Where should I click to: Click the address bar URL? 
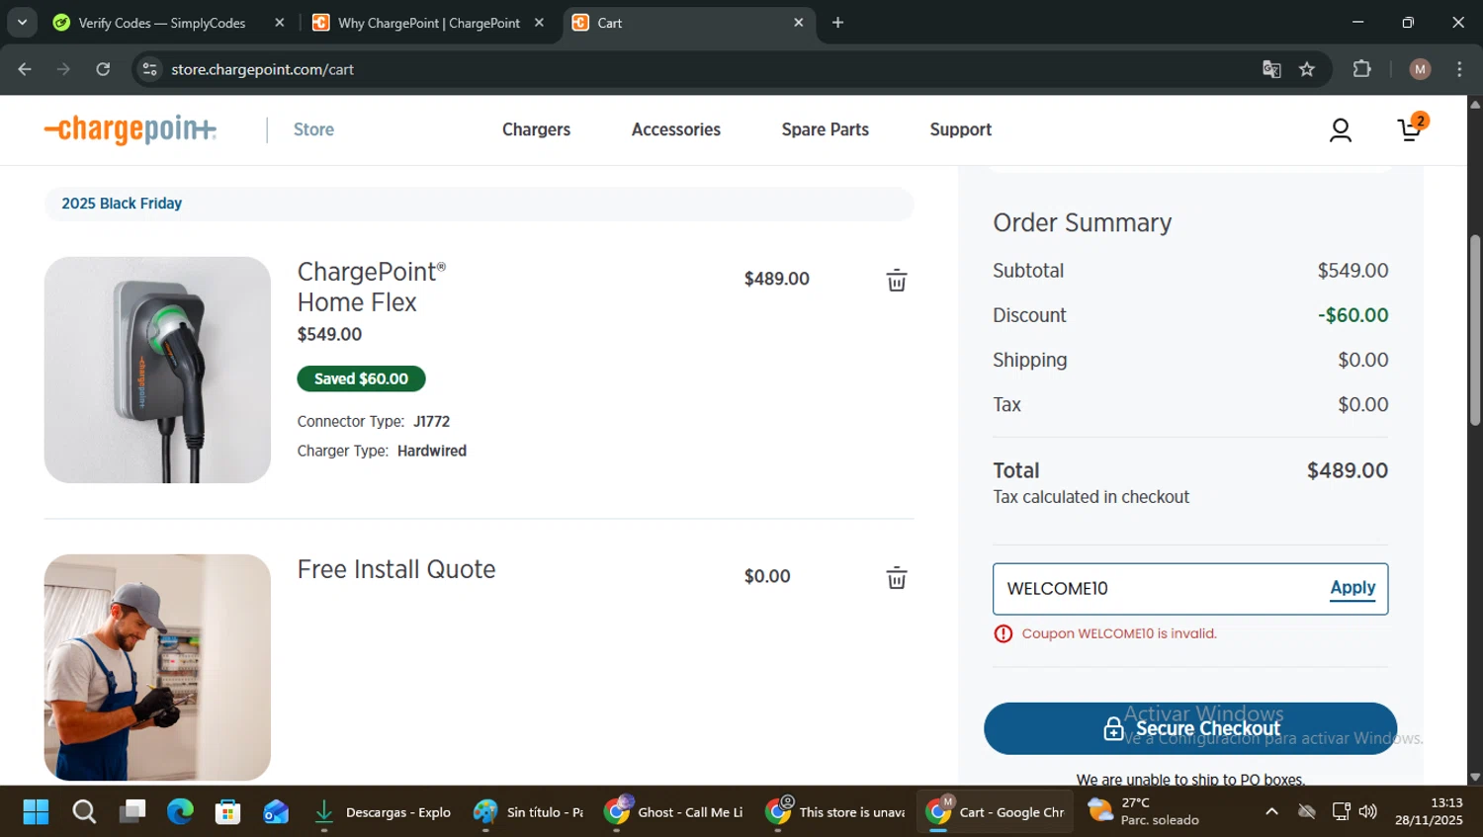[x=262, y=69]
